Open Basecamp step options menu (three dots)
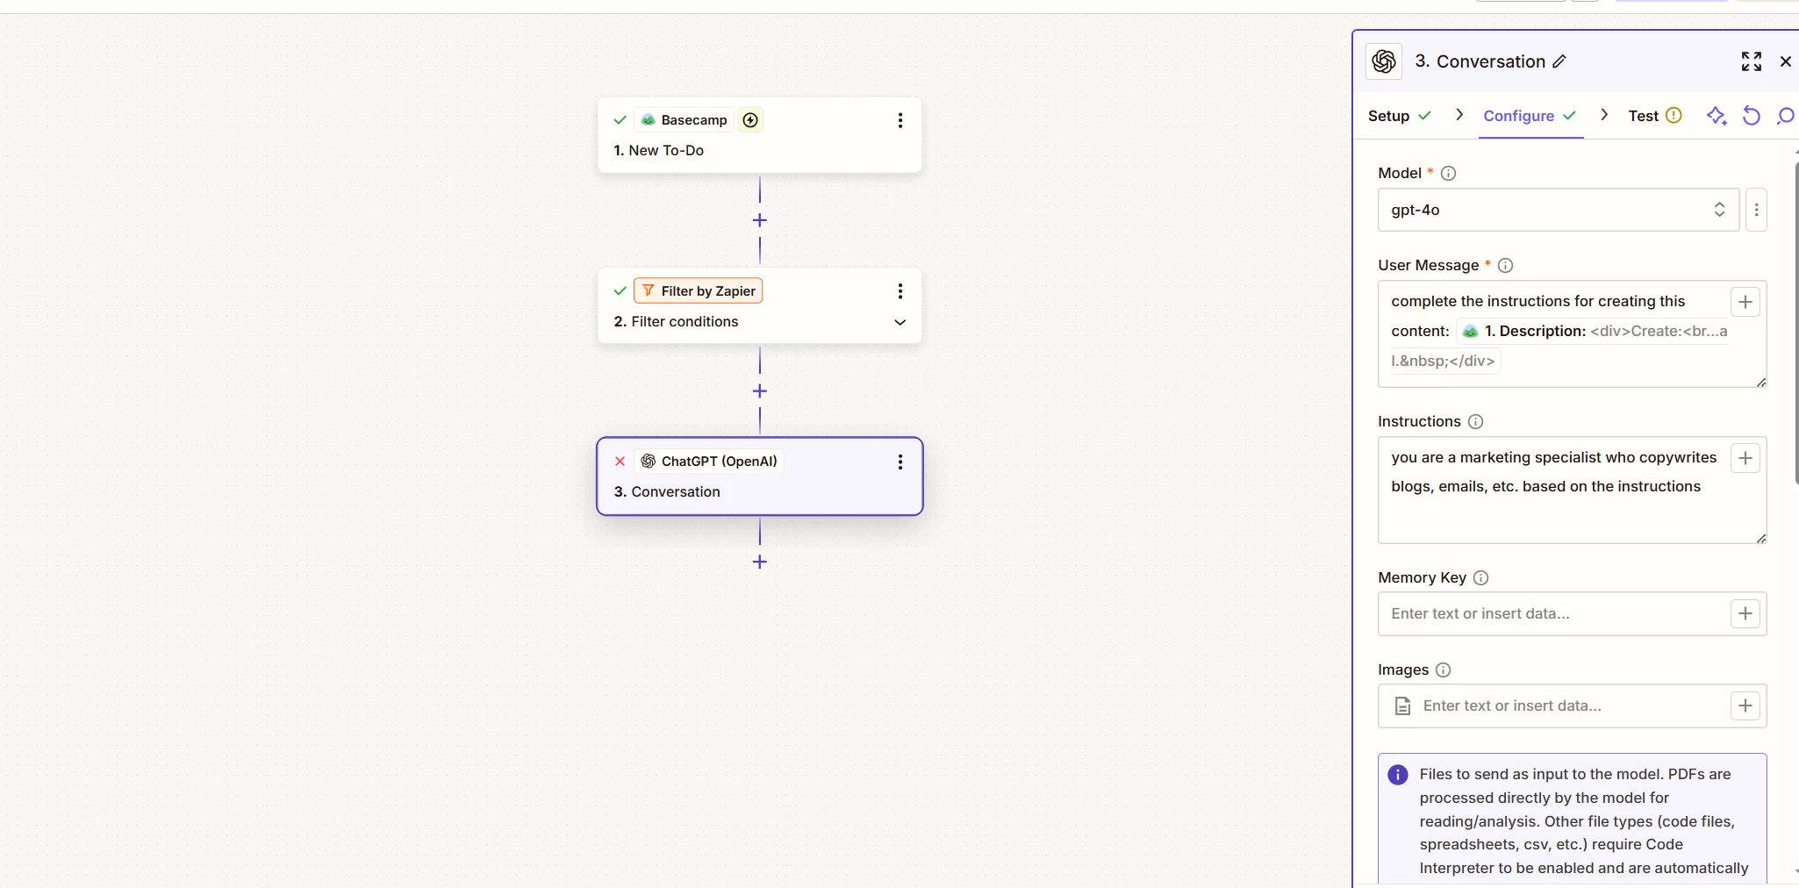This screenshot has width=1799, height=888. pos(899,120)
